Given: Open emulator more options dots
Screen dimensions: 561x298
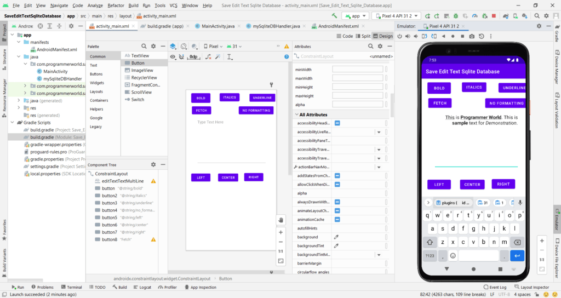Looking at the screenshot, I should coord(491,36).
